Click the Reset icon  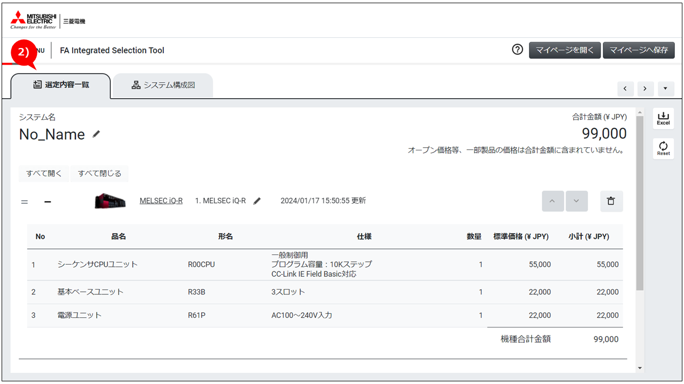(x=663, y=148)
